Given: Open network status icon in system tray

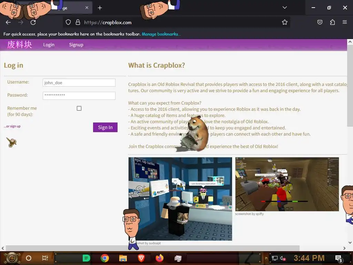Looking at the screenshot, I should click(275, 258).
